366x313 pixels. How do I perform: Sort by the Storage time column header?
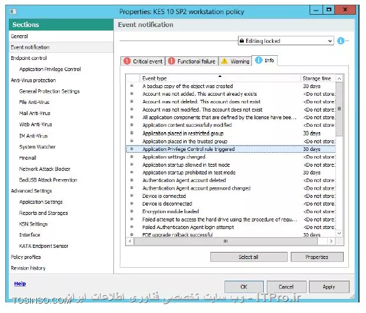point(318,78)
